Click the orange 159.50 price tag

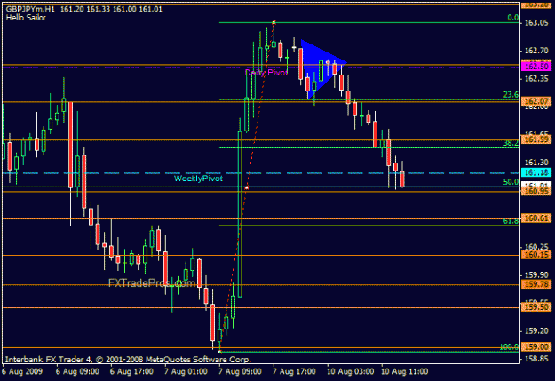click(536, 307)
